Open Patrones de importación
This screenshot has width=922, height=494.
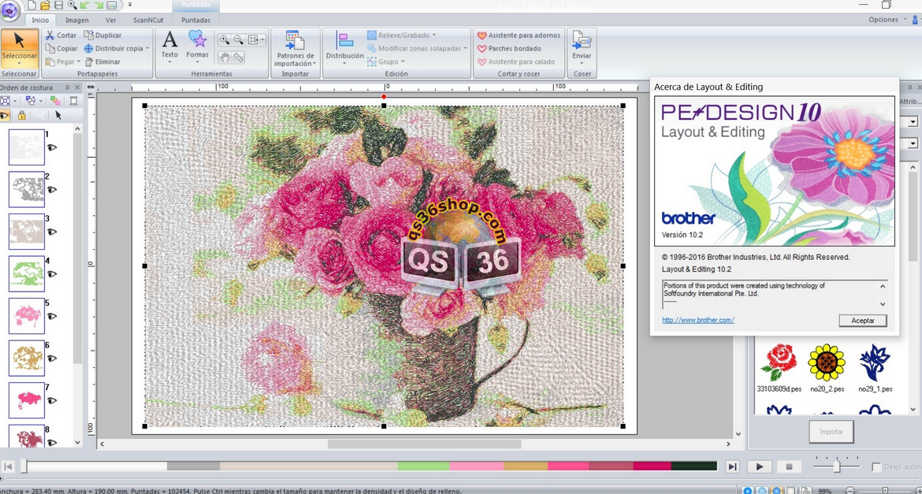296,48
